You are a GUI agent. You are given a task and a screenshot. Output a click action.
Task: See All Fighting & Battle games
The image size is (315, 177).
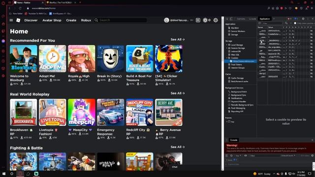178,147
